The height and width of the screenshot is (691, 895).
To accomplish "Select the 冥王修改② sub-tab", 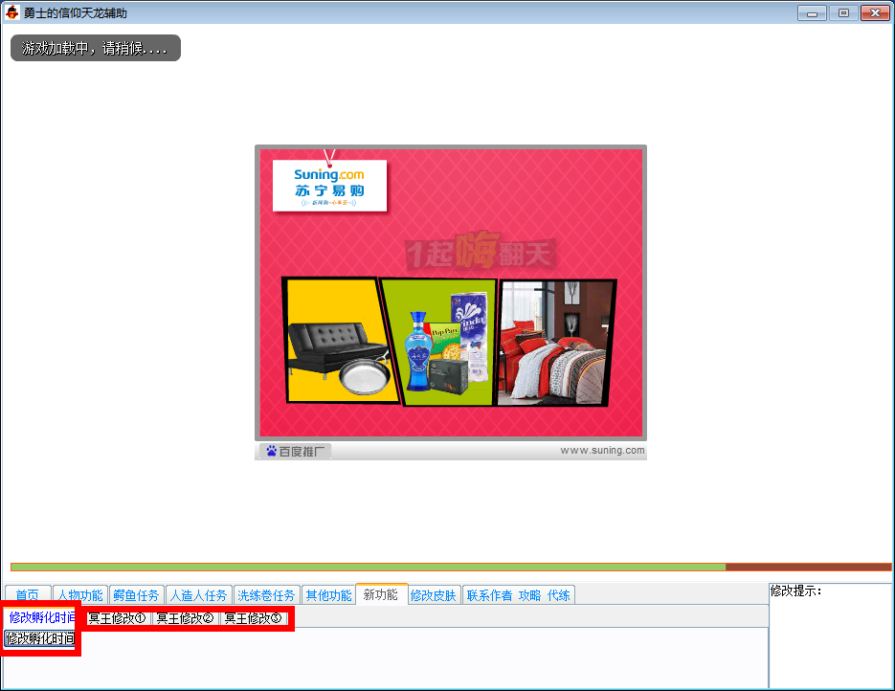I will point(185,618).
